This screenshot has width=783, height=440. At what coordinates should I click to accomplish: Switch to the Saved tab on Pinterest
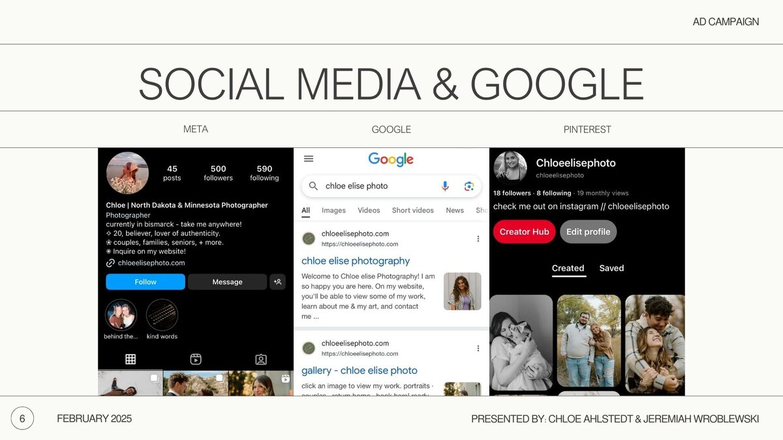coord(611,268)
